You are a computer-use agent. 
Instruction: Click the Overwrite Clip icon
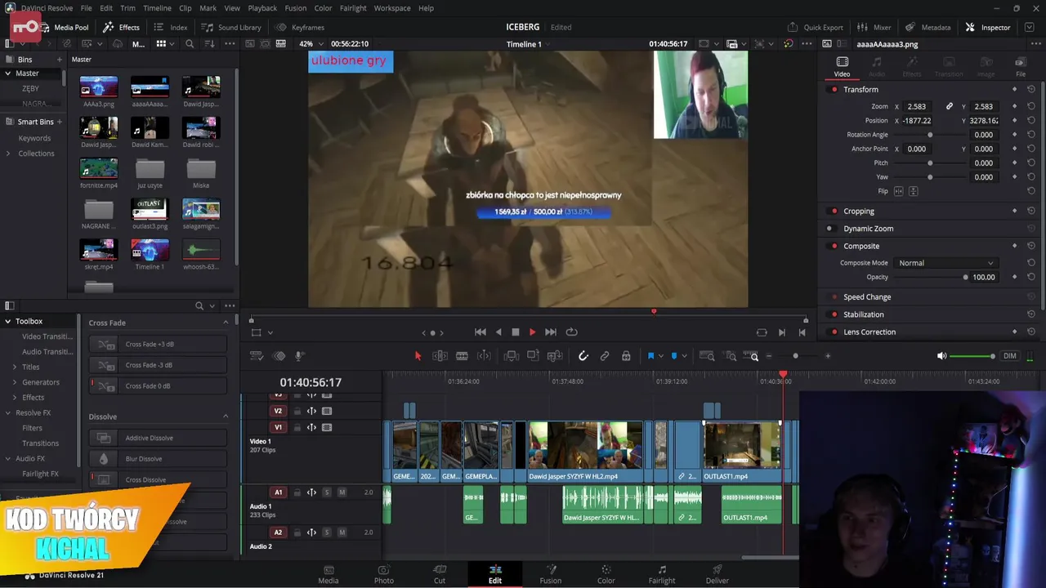[x=533, y=356]
